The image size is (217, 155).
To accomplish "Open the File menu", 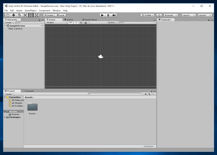I will pos(6,11).
